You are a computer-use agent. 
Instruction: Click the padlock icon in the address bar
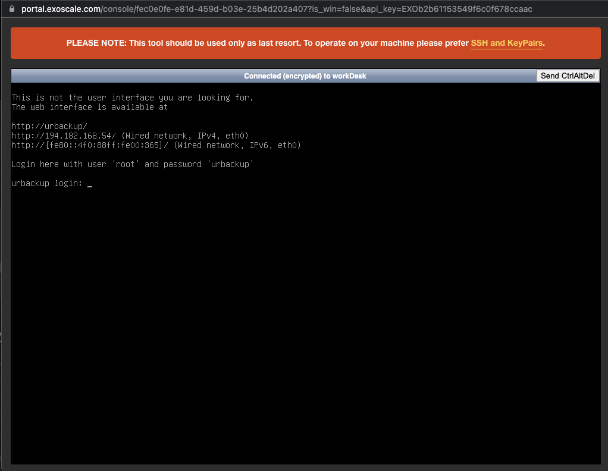click(13, 9)
